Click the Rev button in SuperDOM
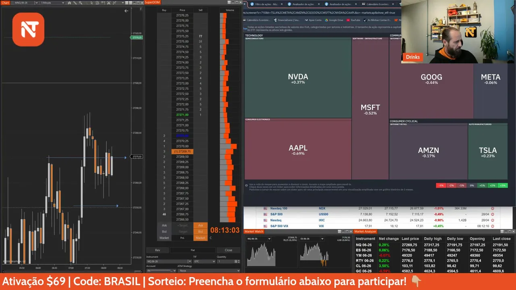The image size is (516, 290). [x=158, y=250]
